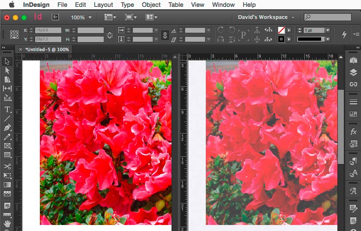Select the Measure tool
This screenshot has height=231, width=361.
(7, 215)
